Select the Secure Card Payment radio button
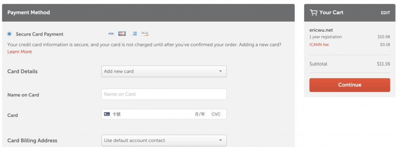Image resolution: width=396 pixels, height=147 pixels. [9, 34]
